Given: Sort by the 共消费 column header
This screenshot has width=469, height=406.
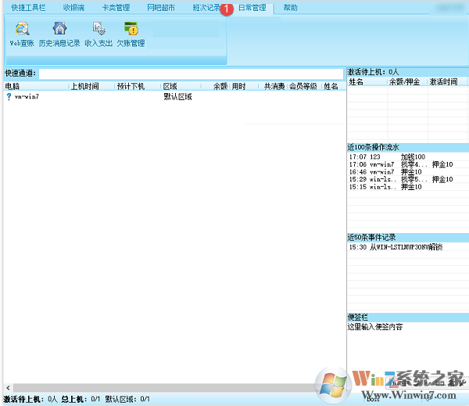Looking at the screenshot, I should 273,87.
